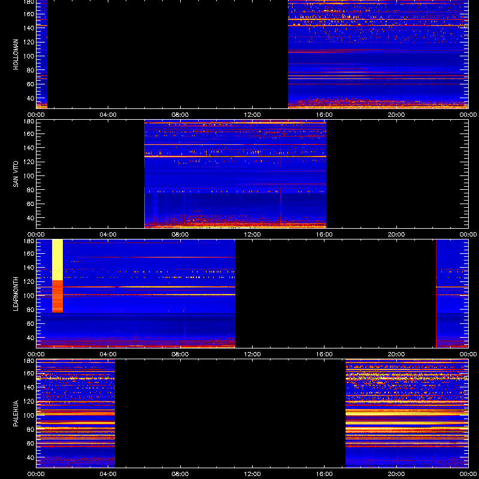Select the 180 frequency label on San Vito axis

click(29, 122)
